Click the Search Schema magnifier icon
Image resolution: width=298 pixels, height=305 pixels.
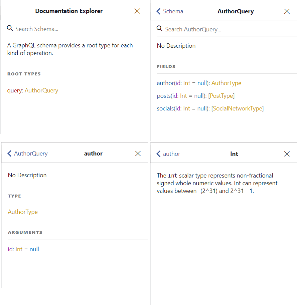coord(10,28)
